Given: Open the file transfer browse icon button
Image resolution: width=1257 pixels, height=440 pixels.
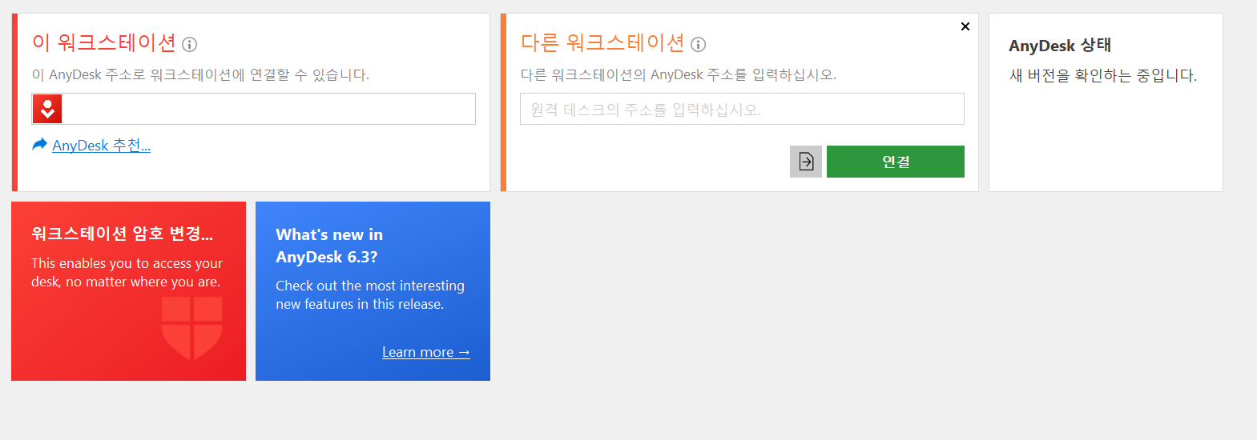Looking at the screenshot, I should click(806, 162).
